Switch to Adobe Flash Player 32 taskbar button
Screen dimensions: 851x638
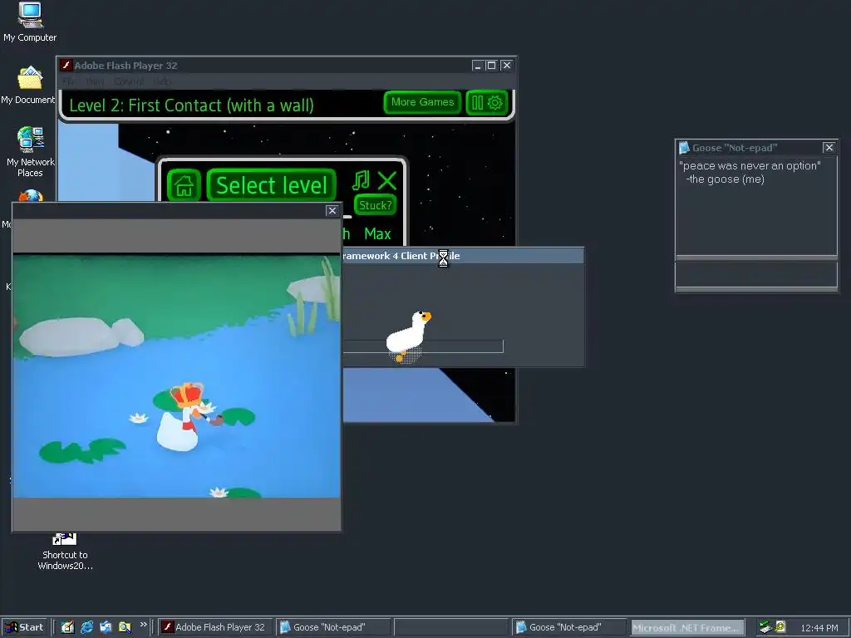click(x=214, y=627)
